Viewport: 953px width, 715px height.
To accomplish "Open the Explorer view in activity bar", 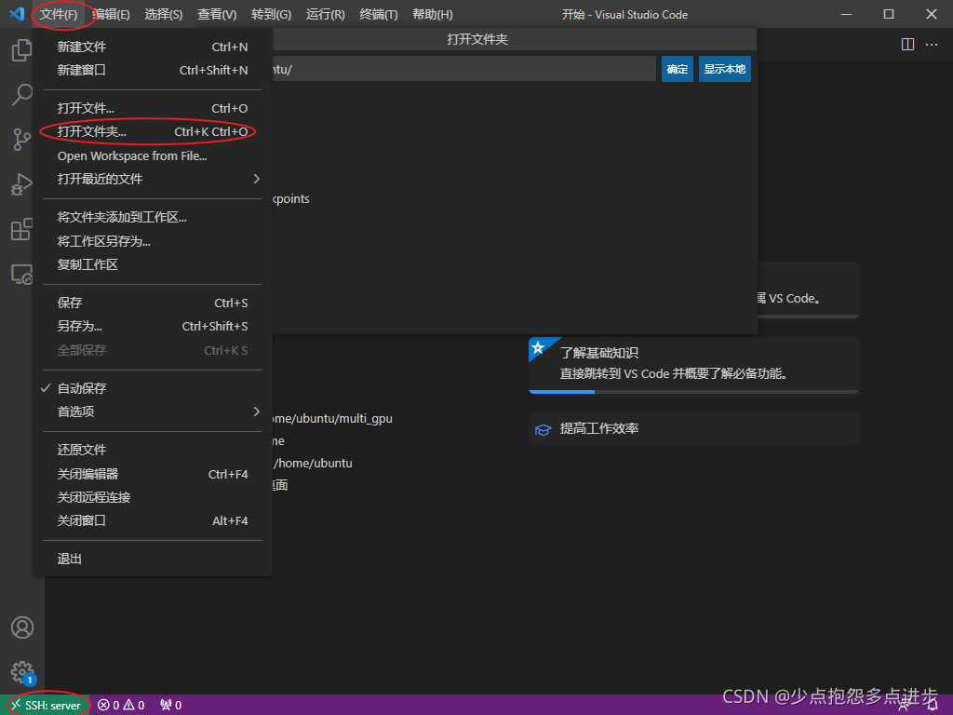I will [22, 50].
